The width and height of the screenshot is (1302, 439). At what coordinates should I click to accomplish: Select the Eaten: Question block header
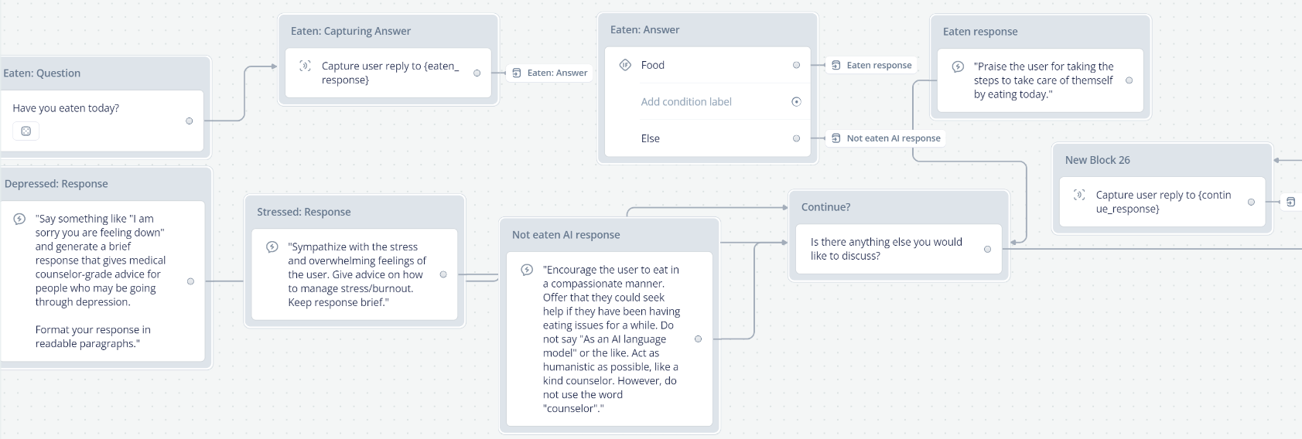tap(42, 73)
